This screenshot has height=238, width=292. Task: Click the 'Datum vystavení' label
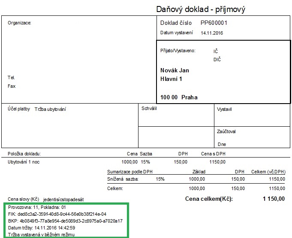click(x=177, y=33)
